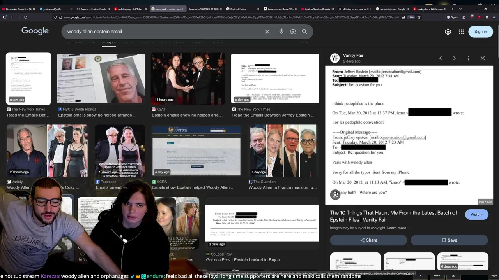
Task: Go back using the browser back arrow
Action: [x=11, y=17]
